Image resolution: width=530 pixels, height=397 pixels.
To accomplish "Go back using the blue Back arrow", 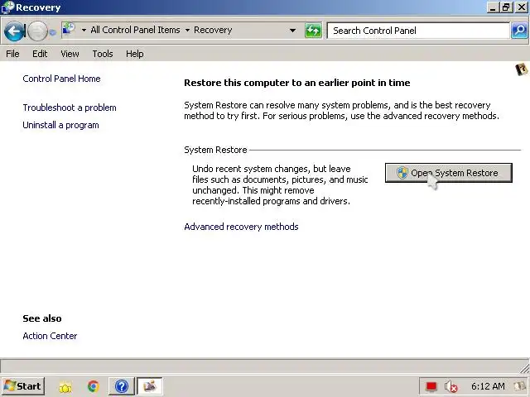I will click(x=14, y=31).
